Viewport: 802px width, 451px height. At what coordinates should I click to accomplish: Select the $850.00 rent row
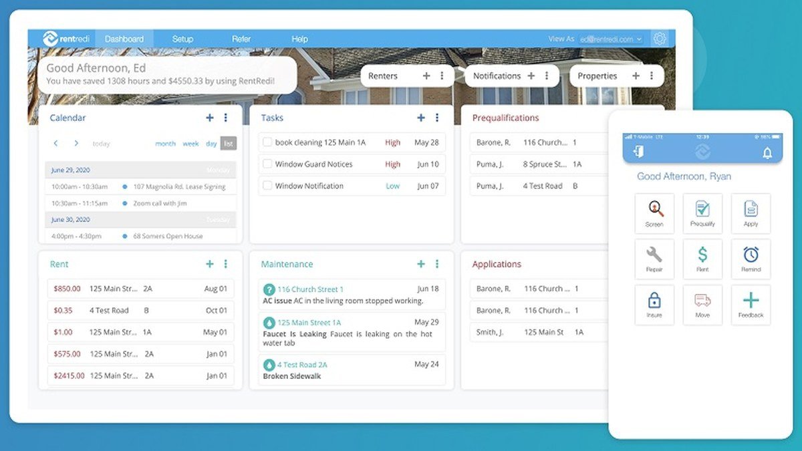141,289
